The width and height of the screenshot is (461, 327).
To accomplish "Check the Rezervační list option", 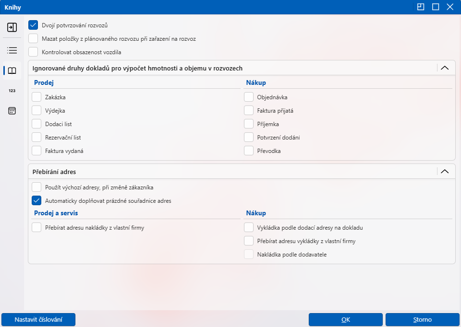I will [36, 138].
